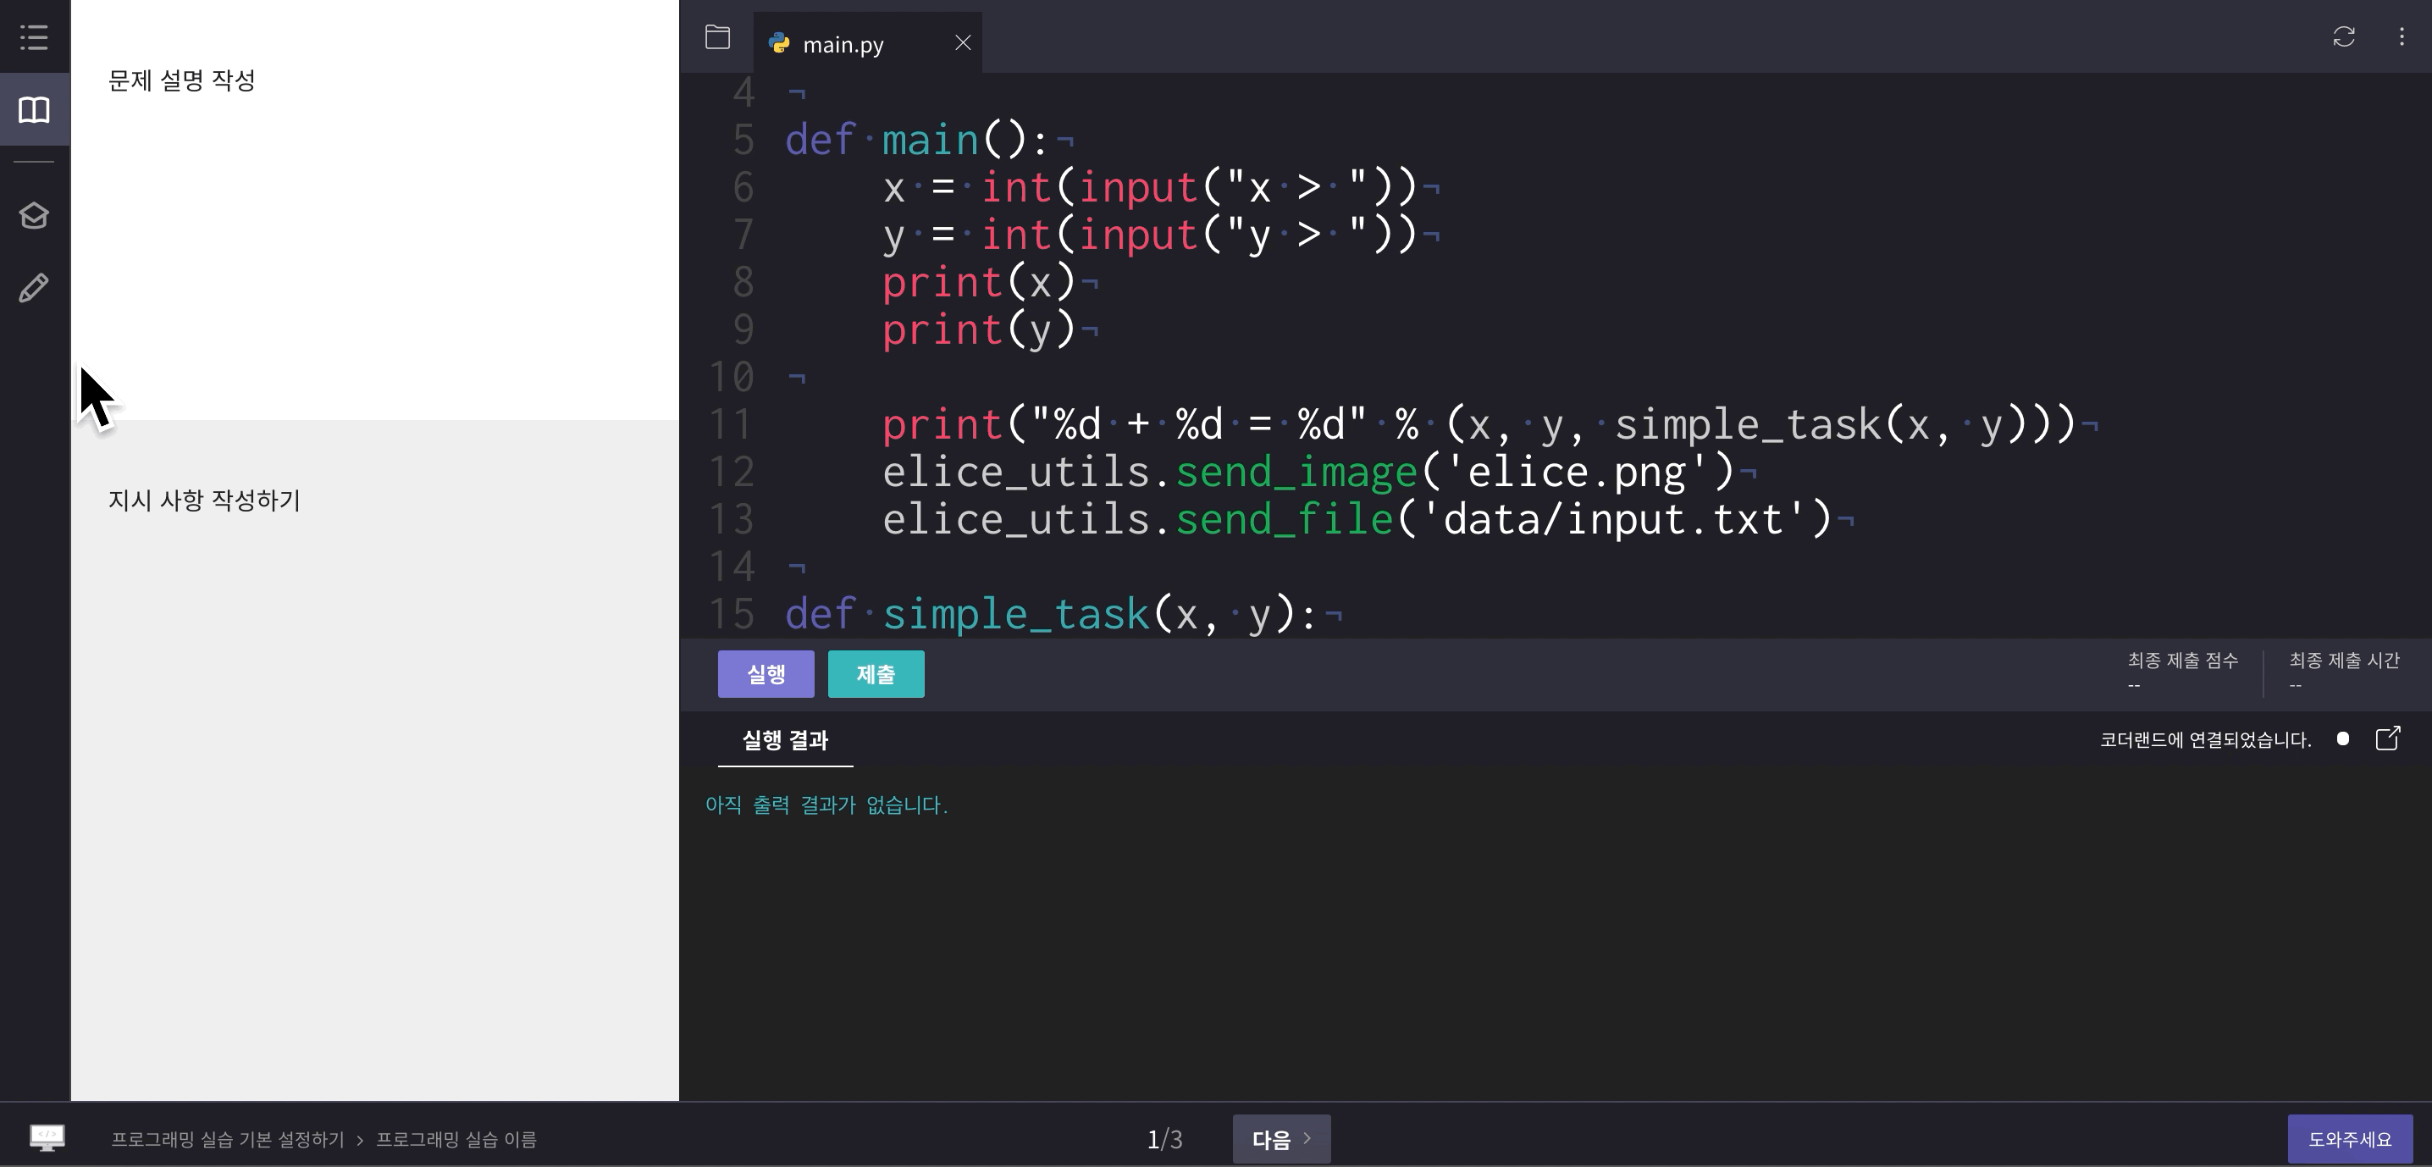Click the 도와주세요 help button
This screenshot has width=2432, height=1167.
(x=2349, y=1139)
